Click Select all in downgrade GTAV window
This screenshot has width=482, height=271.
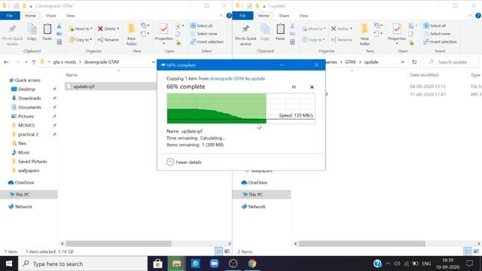[201, 26]
